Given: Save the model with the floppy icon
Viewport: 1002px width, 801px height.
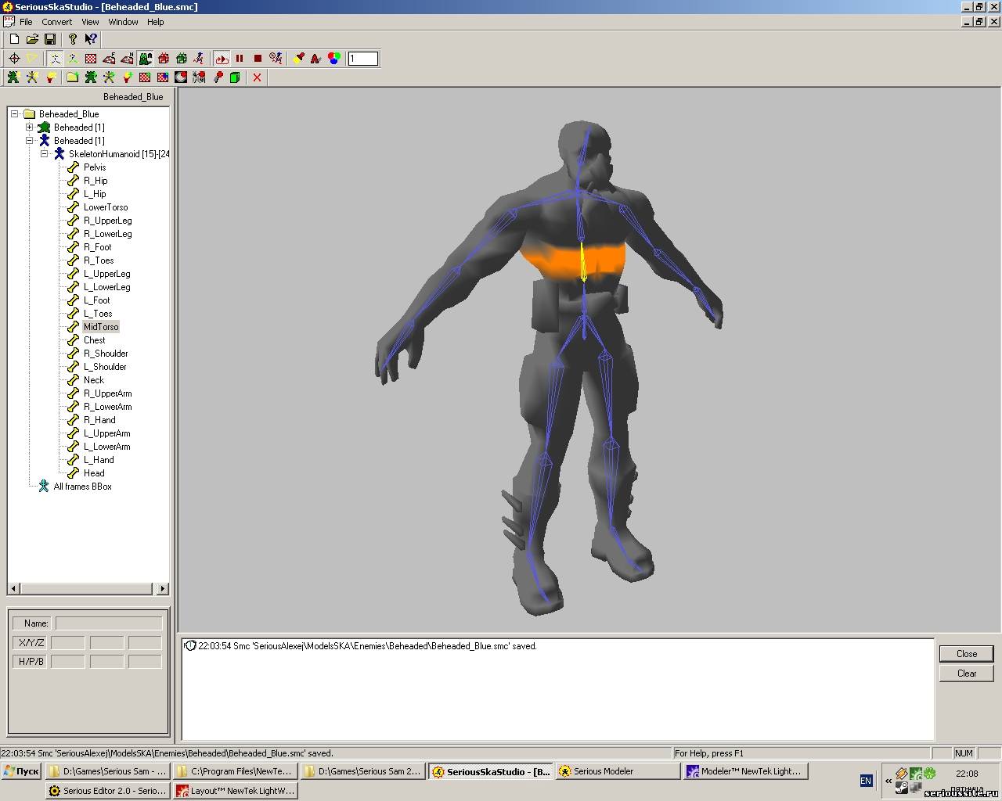Looking at the screenshot, I should pyautogui.click(x=50, y=39).
